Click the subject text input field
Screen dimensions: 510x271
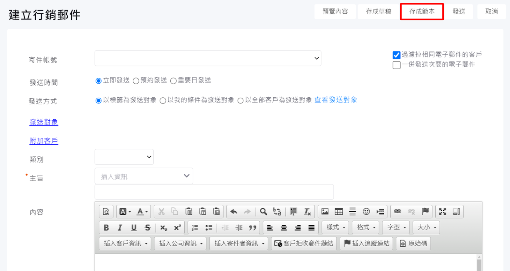214,192
